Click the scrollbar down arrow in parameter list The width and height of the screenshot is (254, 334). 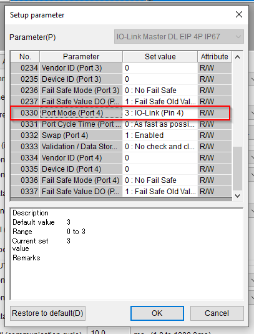pyautogui.click(x=237, y=195)
